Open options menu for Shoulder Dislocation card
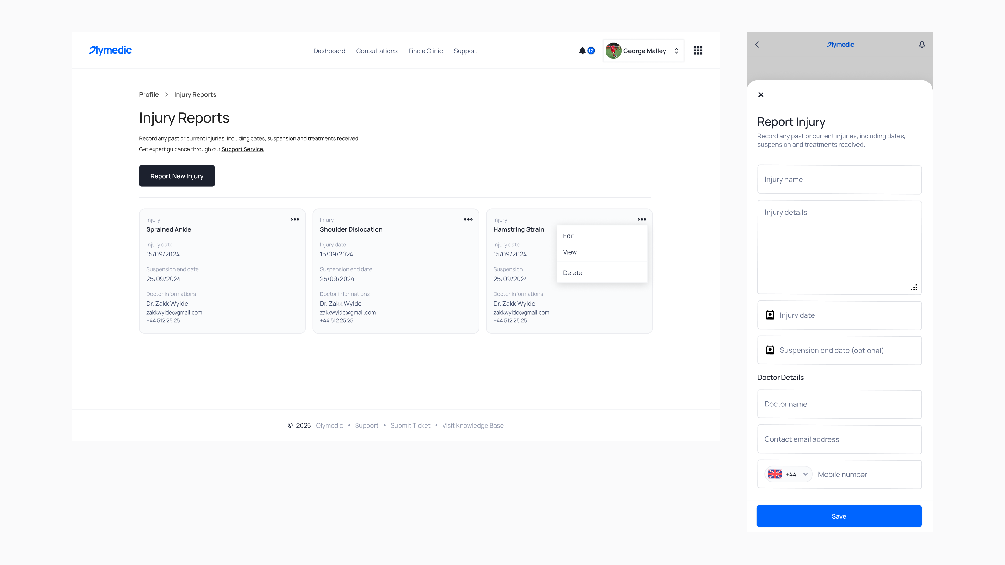Image resolution: width=1005 pixels, height=565 pixels. point(468,219)
